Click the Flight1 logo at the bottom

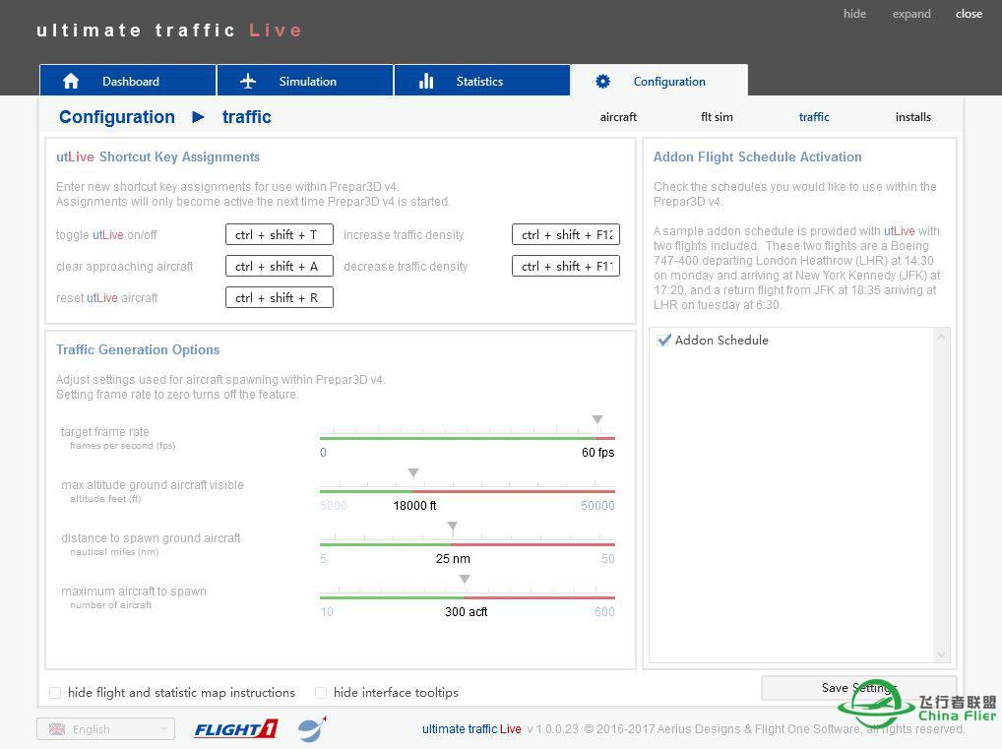pos(235,729)
